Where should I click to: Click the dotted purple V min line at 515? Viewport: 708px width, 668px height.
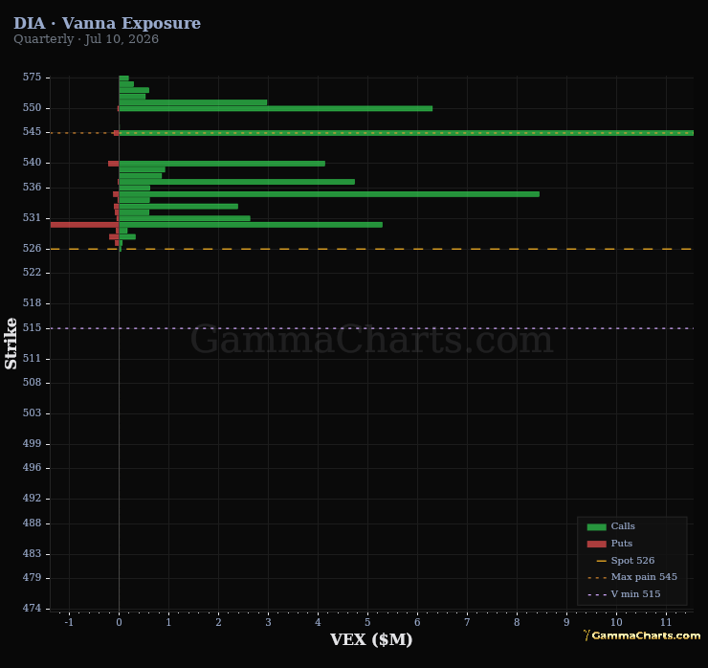[x=371, y=328]
